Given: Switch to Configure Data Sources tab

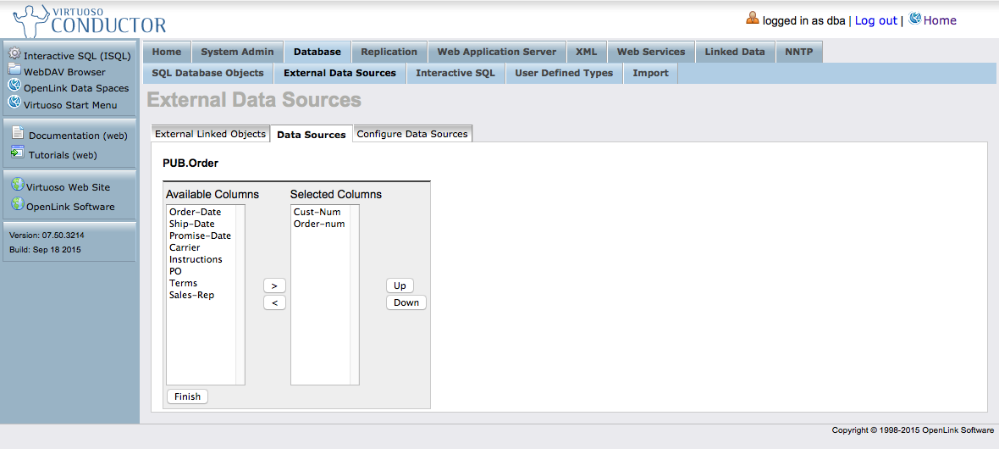Looking at the screenshot, I should click(412, 134).
